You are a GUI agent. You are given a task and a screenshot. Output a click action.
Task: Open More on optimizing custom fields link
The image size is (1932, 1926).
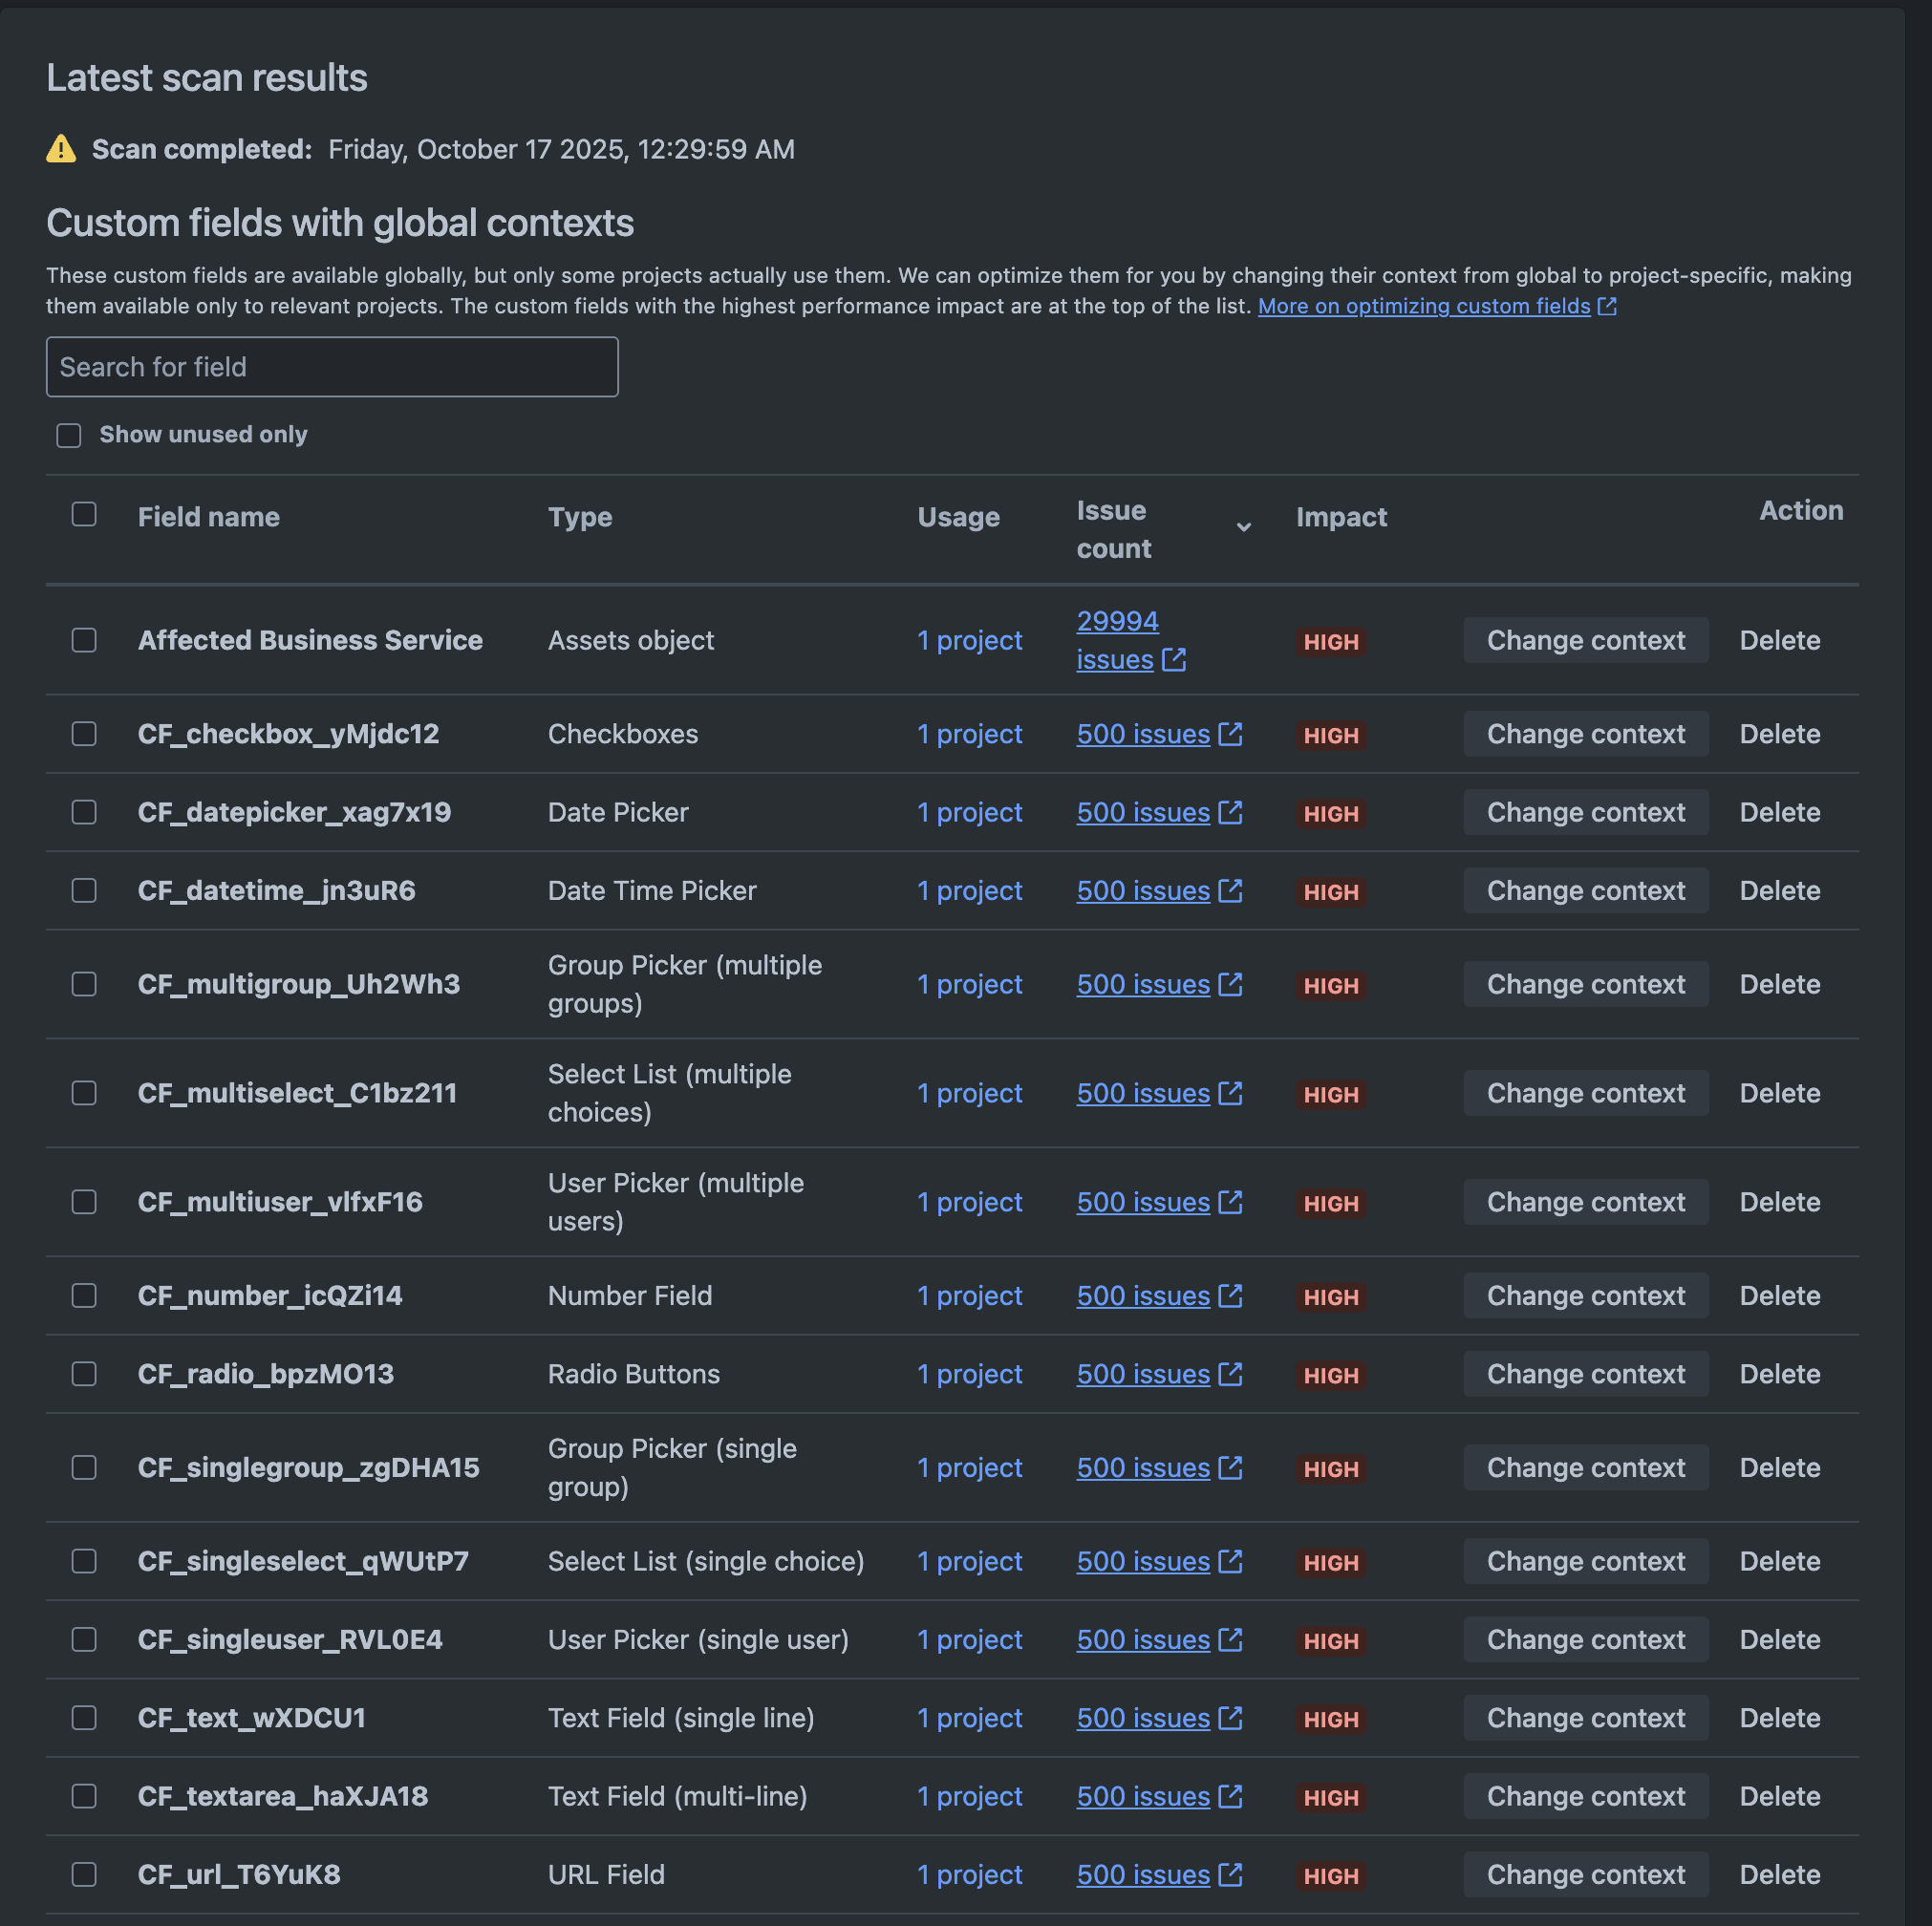pos(1423,306)
